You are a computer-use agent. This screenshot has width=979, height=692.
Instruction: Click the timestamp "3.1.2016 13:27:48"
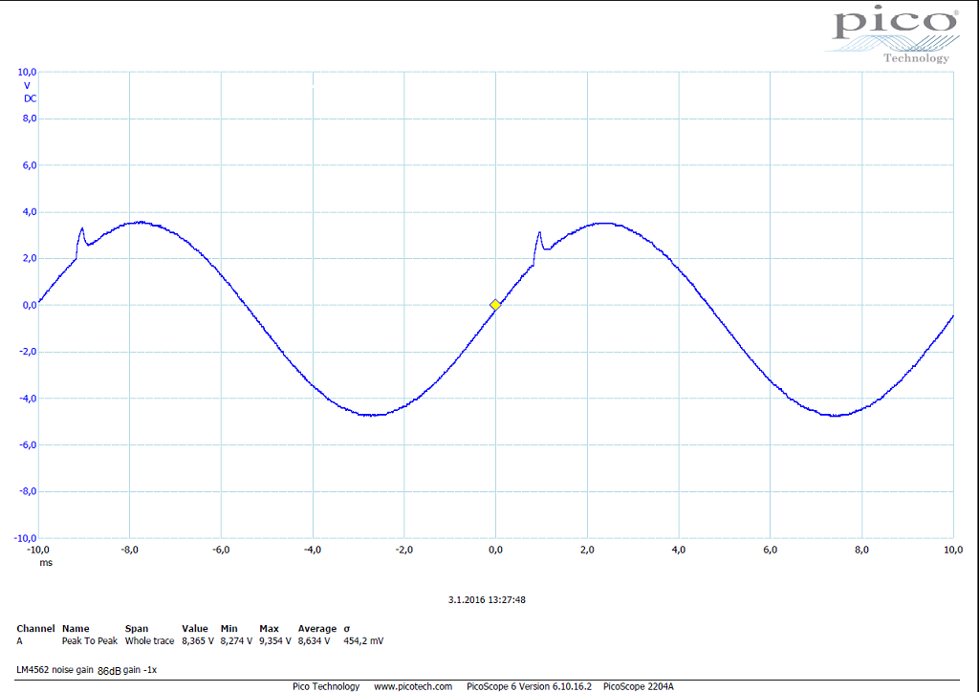[487, 599]
